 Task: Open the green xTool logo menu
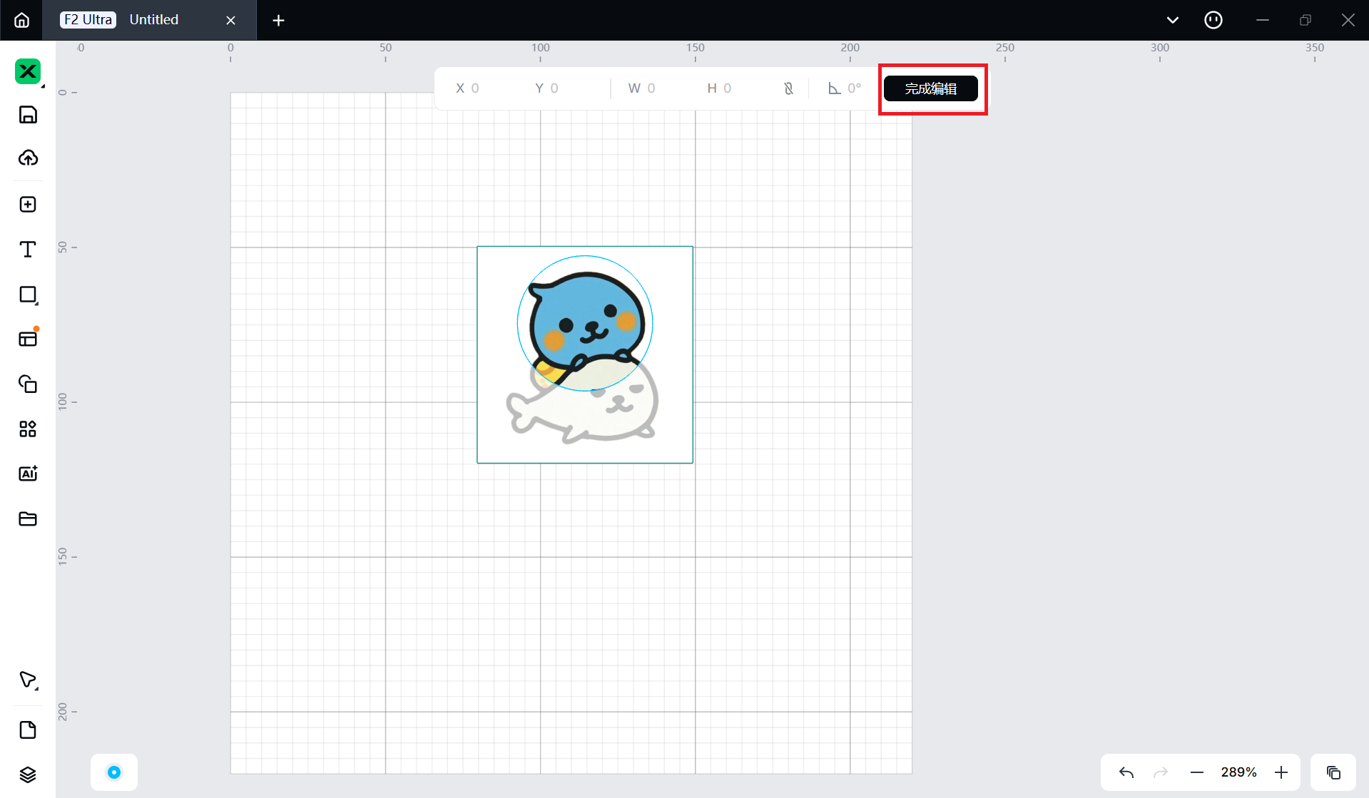pos(28,71)
